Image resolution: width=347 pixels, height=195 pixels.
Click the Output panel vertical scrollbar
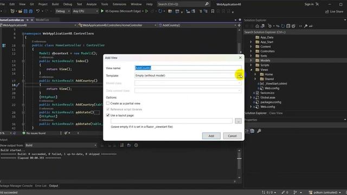pos(239,164)
